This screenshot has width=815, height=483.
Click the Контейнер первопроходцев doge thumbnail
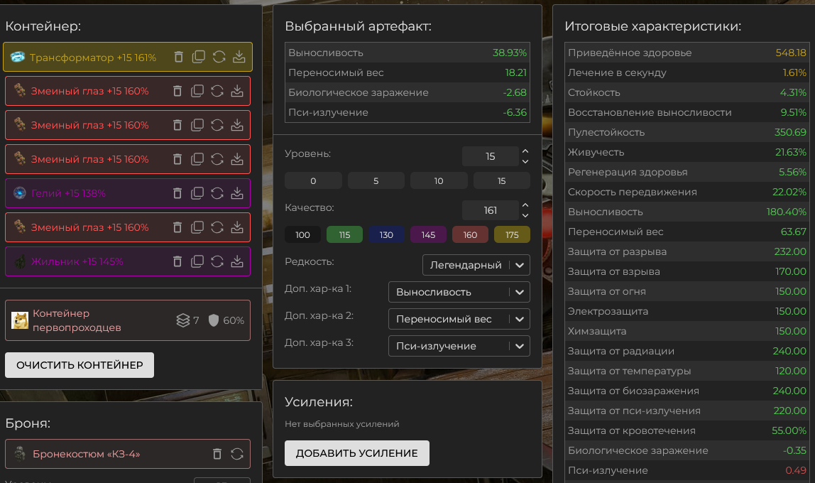tap(20, 320)
